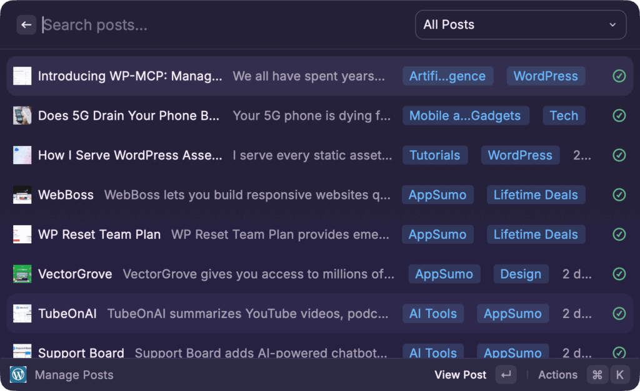The width and height of the screenshot is (640, 391).
Task: Click the Lifetime Deals tag on WebBoss
Action: [536, 195]
